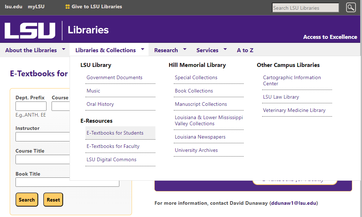The width and height of the screenshot is (362, 217).
Task: Open the lsu.edu link
Action: coord(14,7)
